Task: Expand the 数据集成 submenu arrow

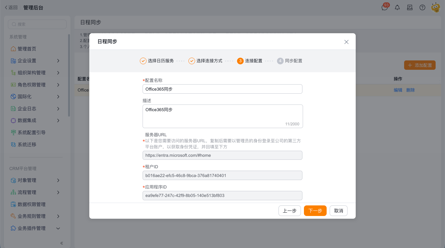Action: 58,121
